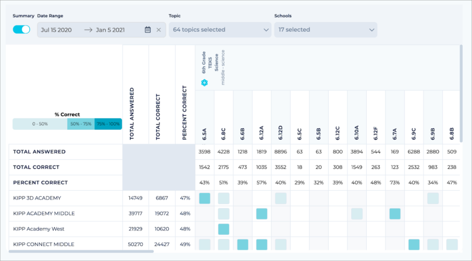The width and height of the screenshot is (472, 261).
Task: Click the arrow between the two dates
Action: pos(88,30)
